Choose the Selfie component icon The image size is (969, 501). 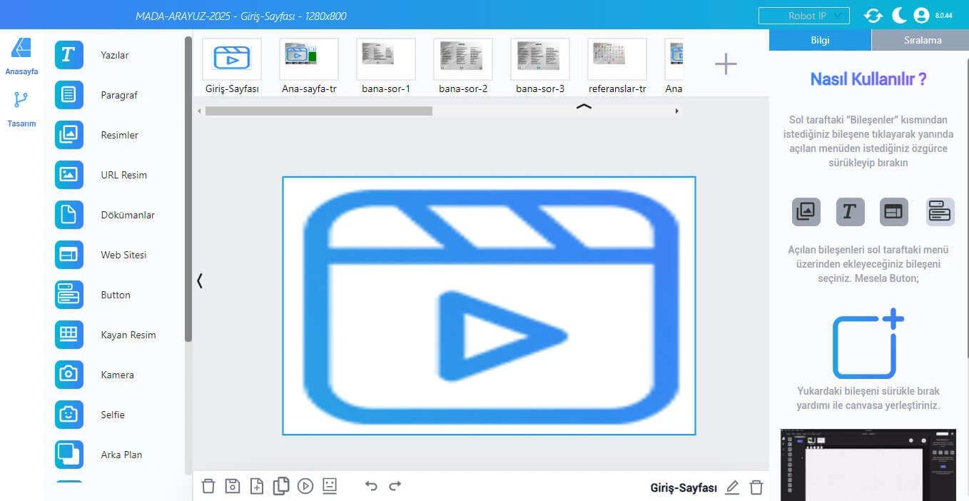(69, 415)
